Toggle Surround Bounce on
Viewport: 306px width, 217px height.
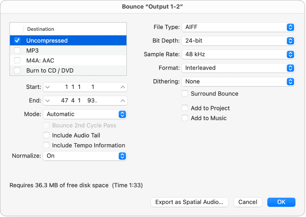(x=185, y=93)
